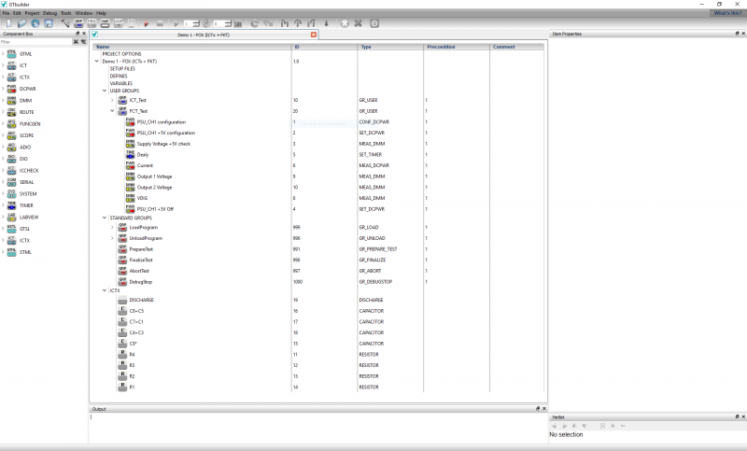
Task: Expand the DMM component in Component Box
Action: tap(3, 100)
